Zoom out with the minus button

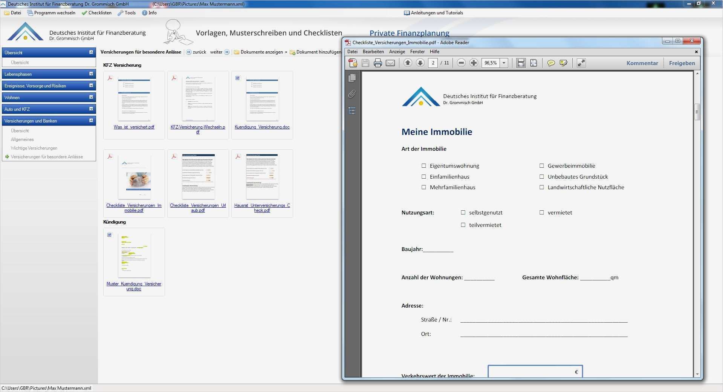461,63
